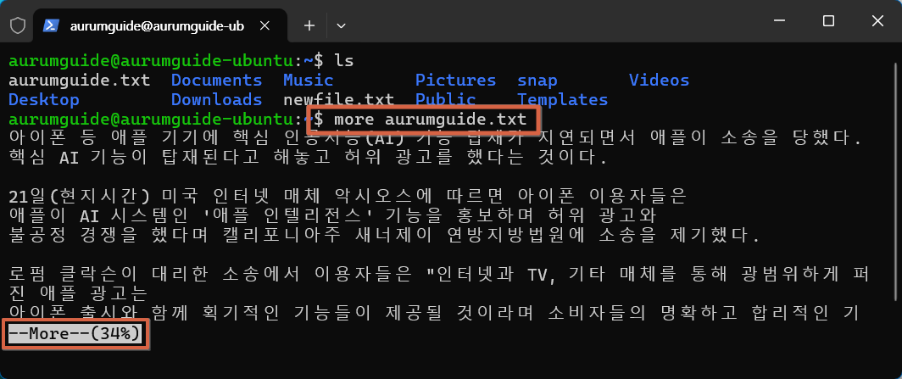Click the Public directory name

(x=446, y=100)
